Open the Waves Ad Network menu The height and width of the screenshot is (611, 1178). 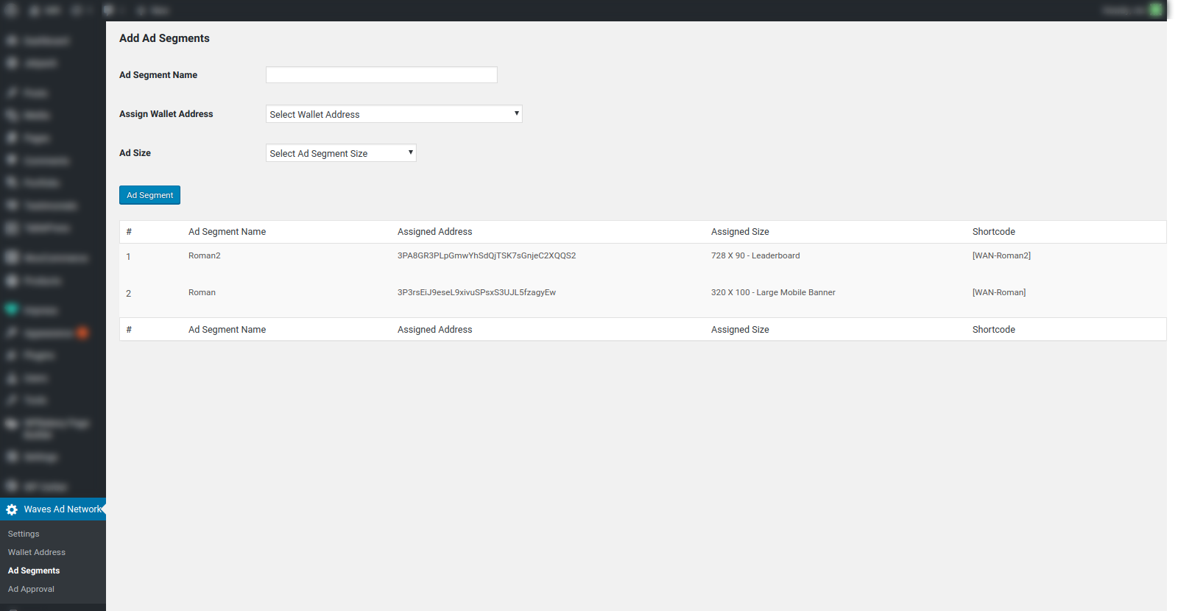coord(53,509)
